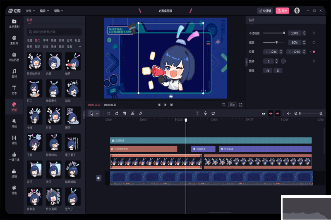Toggle the scale keyframe diamond
The height and width of the screenshot is (220, 331).
pos(314,43)
